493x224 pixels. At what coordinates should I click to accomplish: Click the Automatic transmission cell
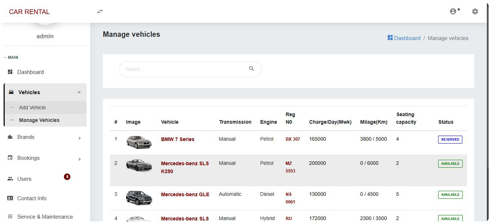[230, 194]
